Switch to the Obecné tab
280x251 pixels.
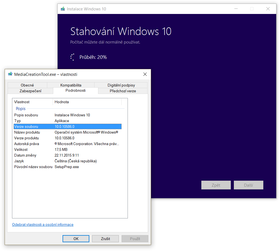tap(27, 85)
